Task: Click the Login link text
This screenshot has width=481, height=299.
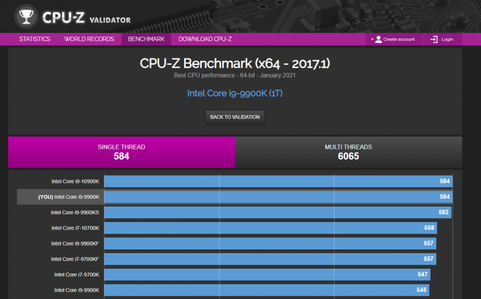Action: pyautogui.click(x=447, y=39)
